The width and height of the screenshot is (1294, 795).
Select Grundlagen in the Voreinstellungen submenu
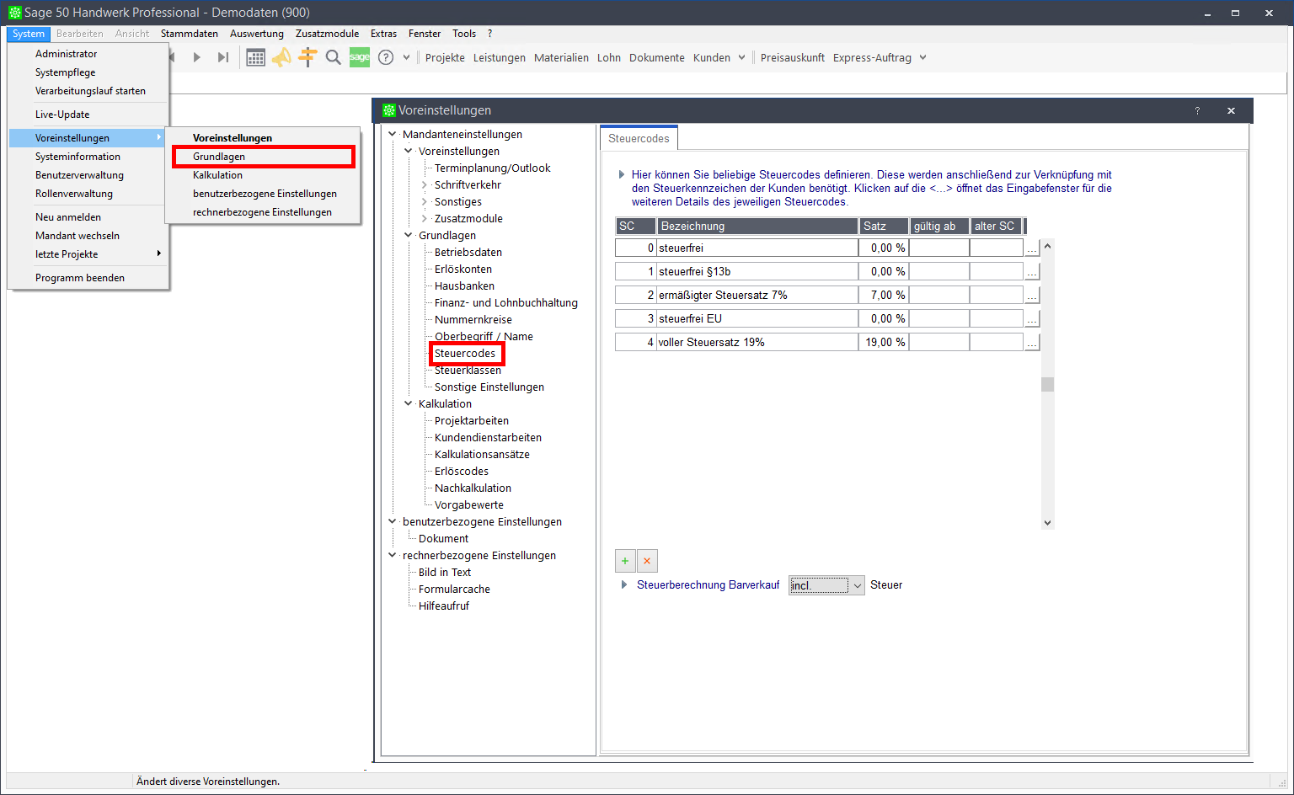point(219,157)
